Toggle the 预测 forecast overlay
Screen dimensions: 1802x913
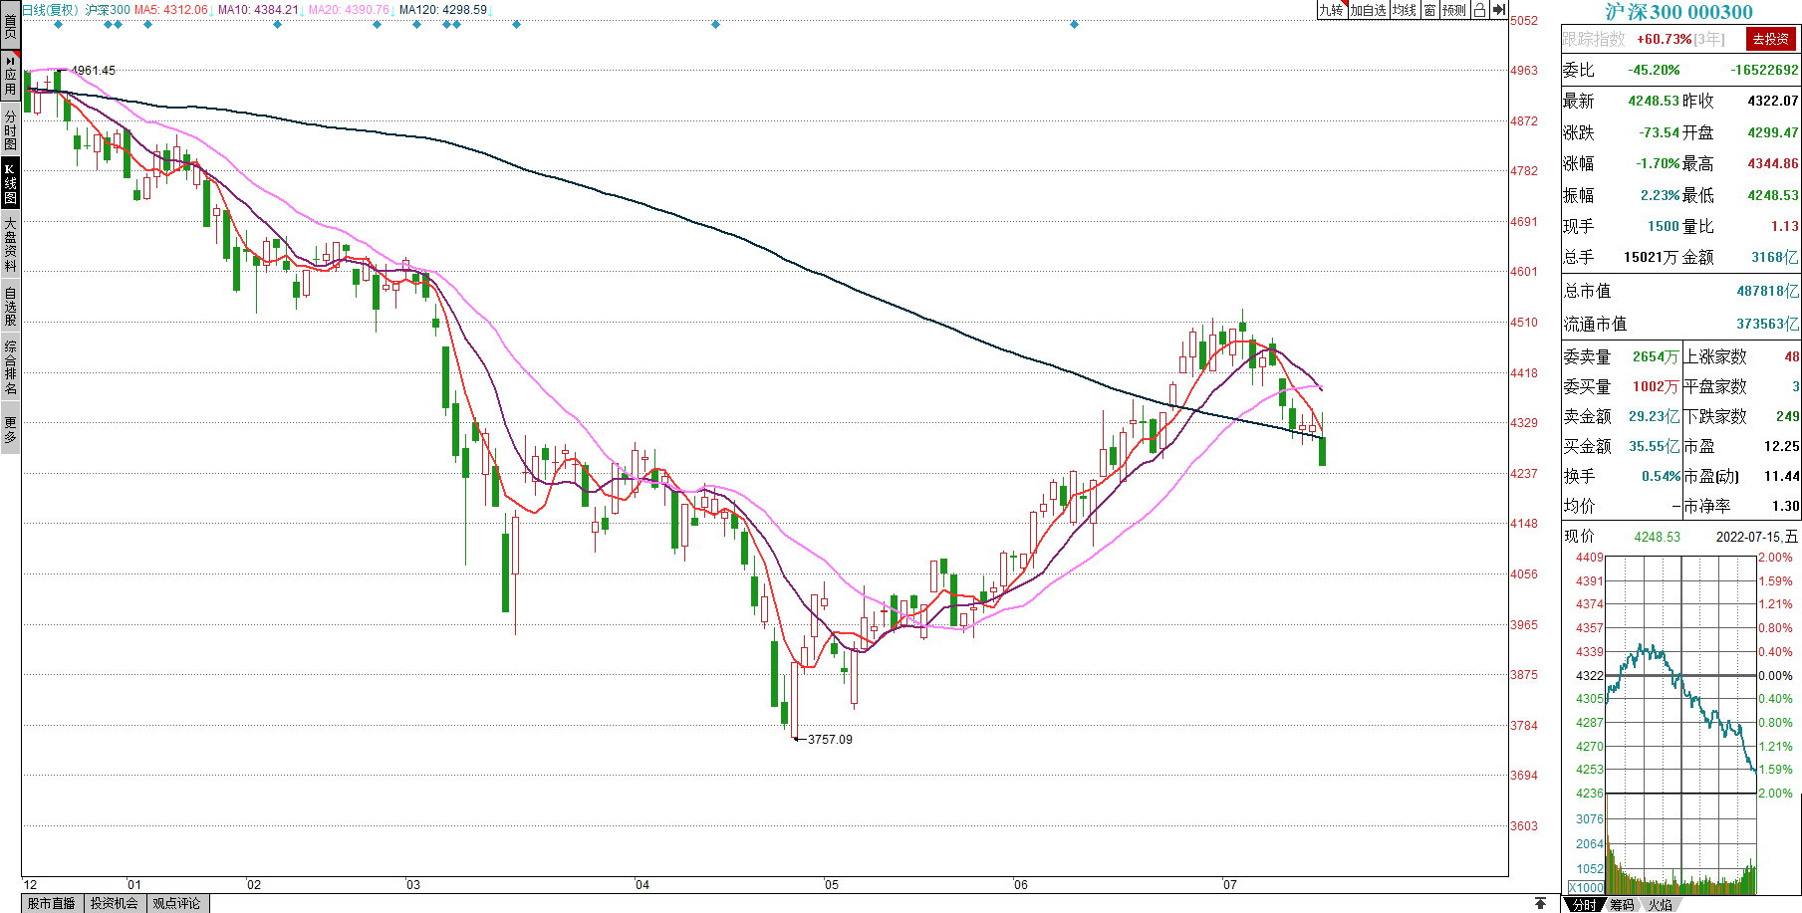point(1454,10)
